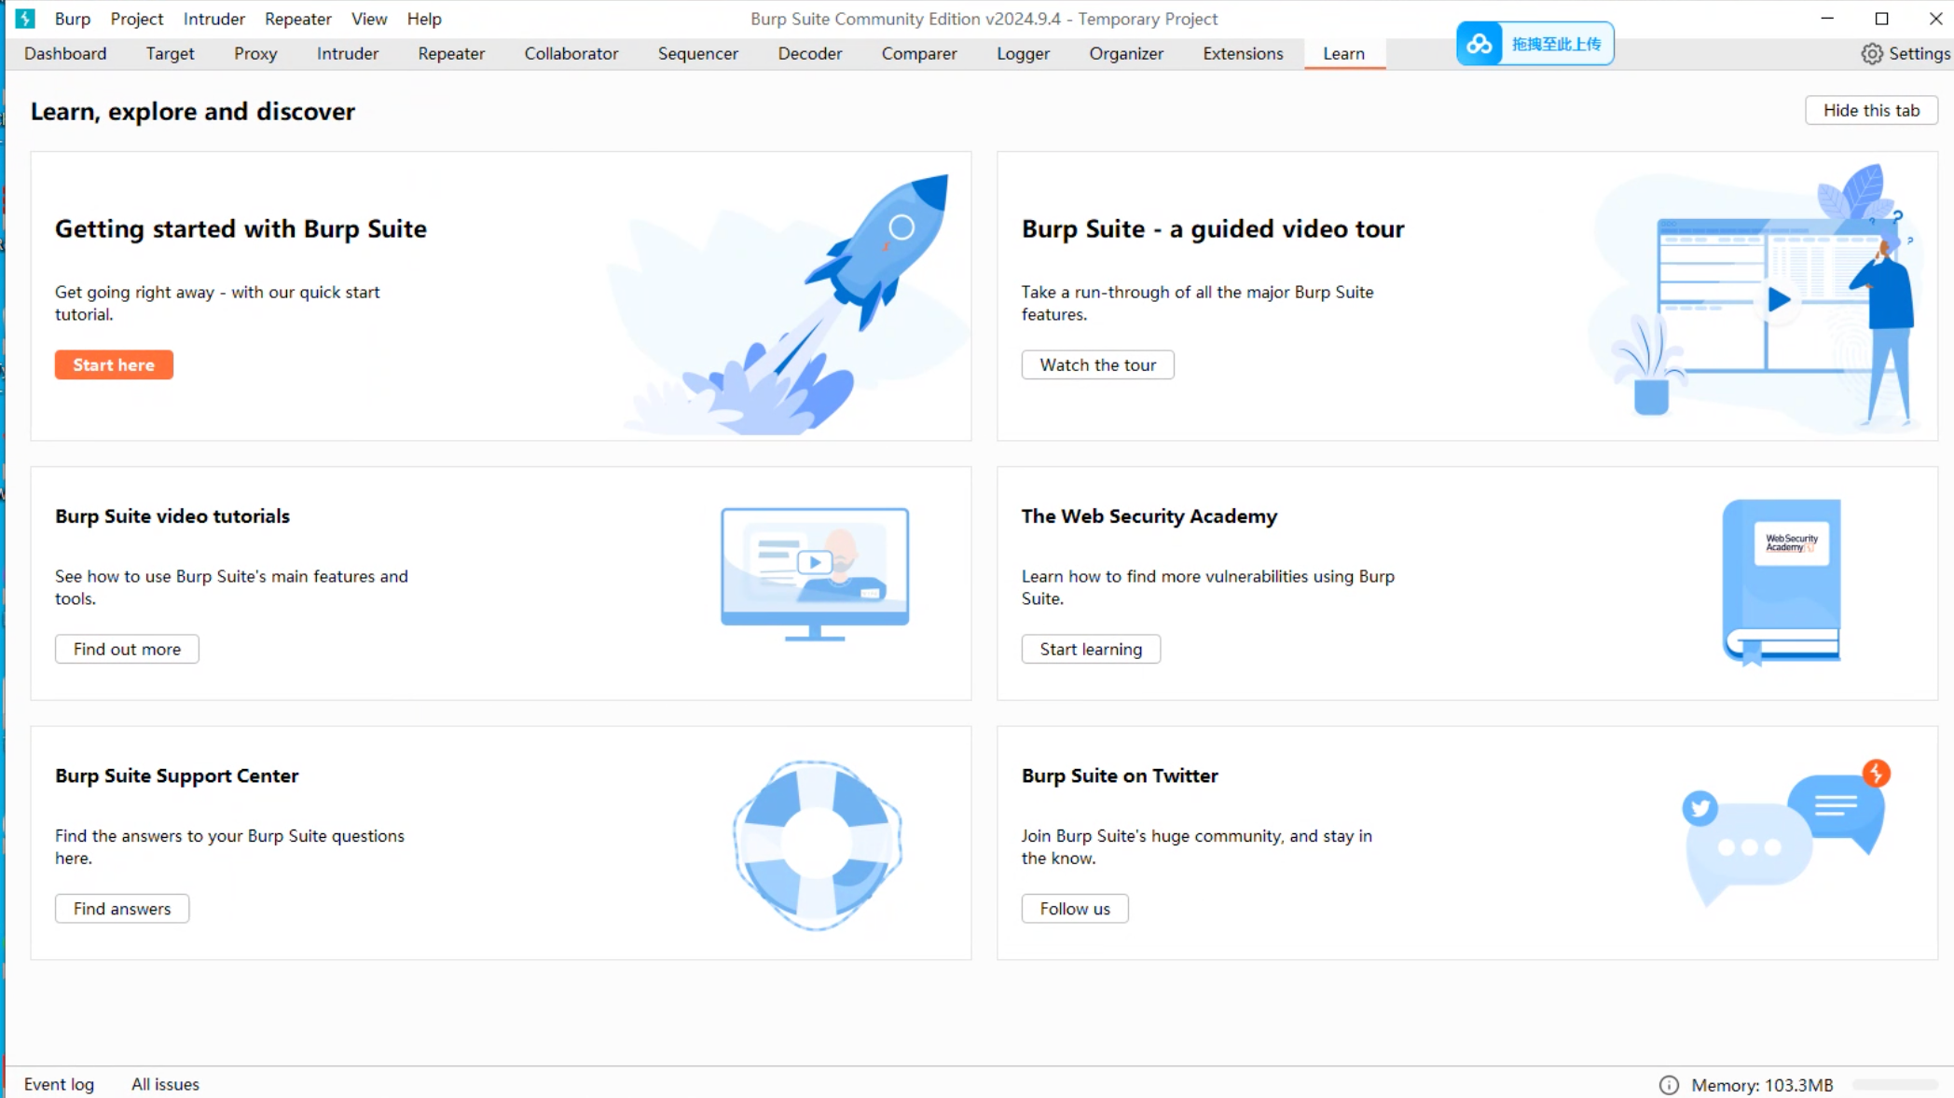Click the Follow us button

point(1074,909)
